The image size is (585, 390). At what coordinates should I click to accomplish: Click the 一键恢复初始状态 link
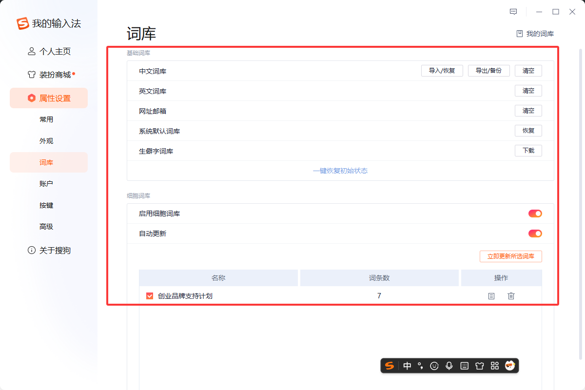pyautogui.click(x=340, y=171)
